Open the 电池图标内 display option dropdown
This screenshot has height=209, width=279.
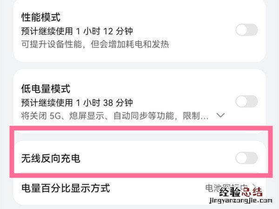(x=232, y=188)
